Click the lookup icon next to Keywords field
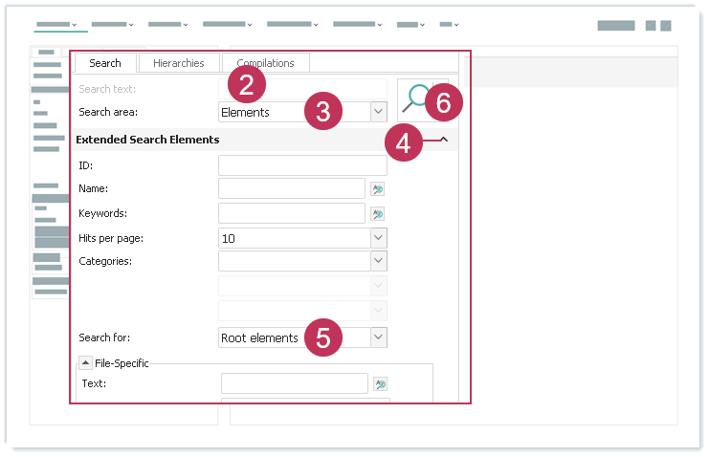Viewport: 709px width, 457px height. 379,213
